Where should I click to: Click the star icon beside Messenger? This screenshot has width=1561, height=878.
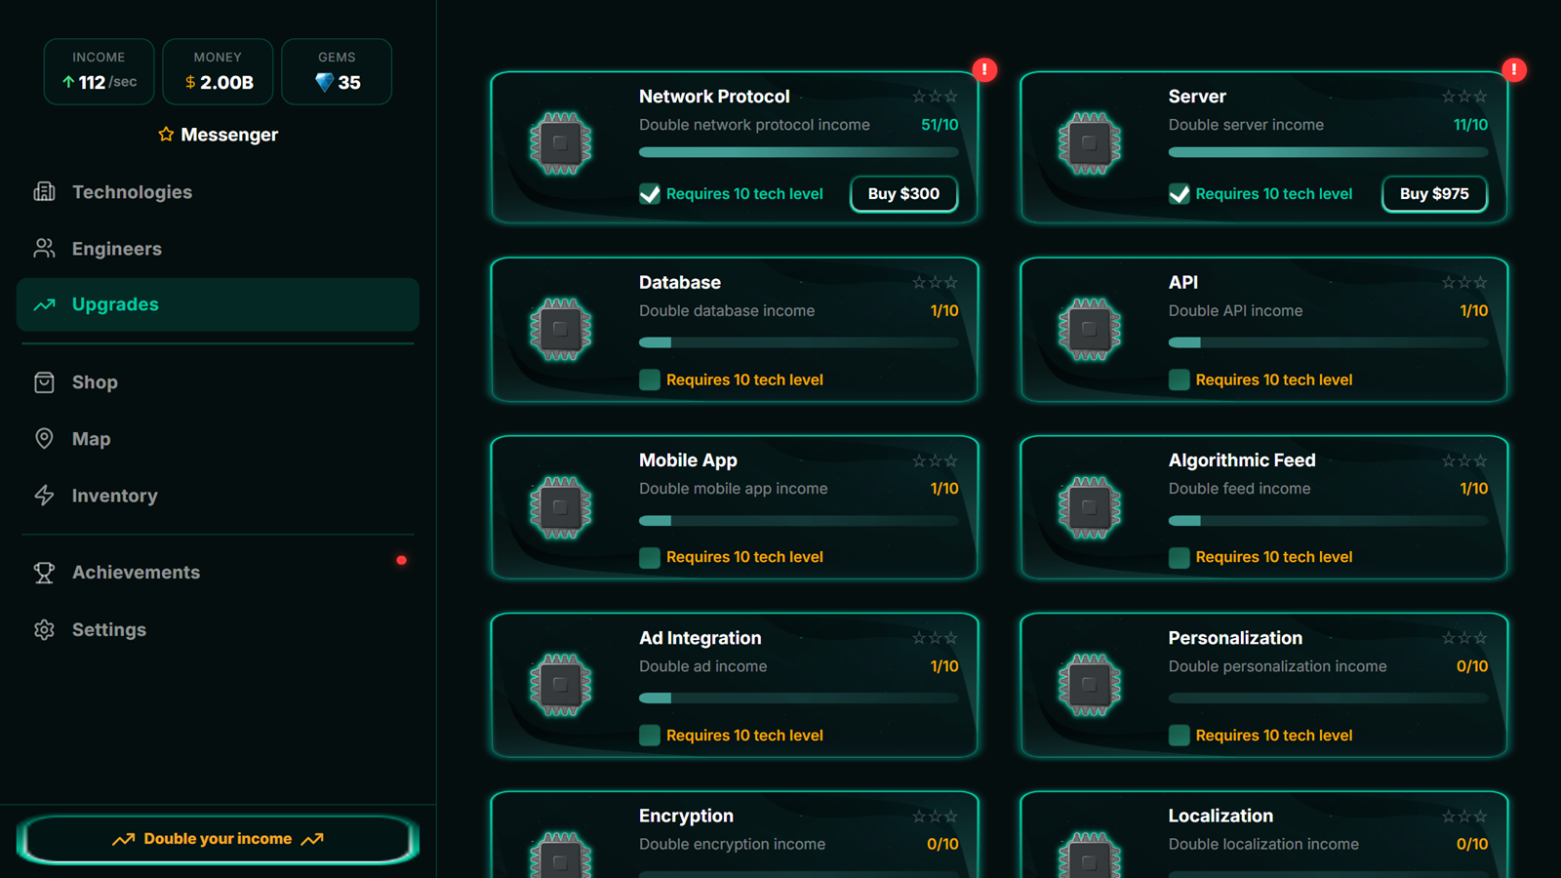pos(166,134)
